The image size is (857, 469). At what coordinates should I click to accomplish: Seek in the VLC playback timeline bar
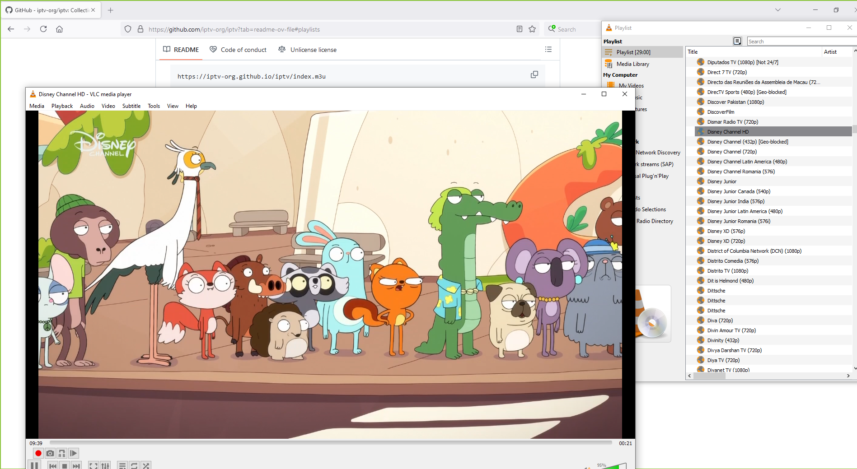tap(331, 443)
